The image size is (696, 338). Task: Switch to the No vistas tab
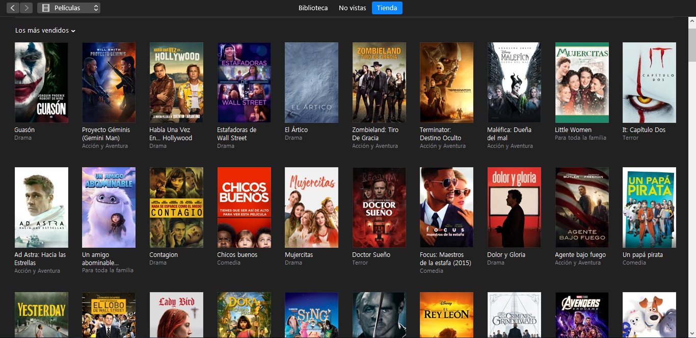(353, 8)
